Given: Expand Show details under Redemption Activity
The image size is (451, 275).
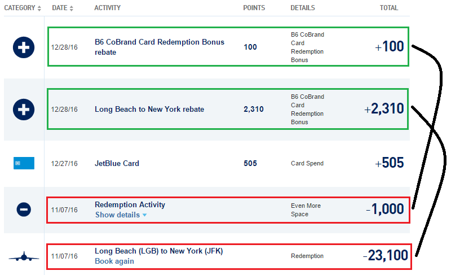Looking at the screenshot, I should click(x=121, y=215).
